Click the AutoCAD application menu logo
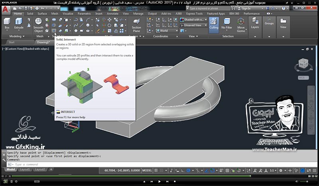Screen dimensions: 319x186 coord(6,10)
